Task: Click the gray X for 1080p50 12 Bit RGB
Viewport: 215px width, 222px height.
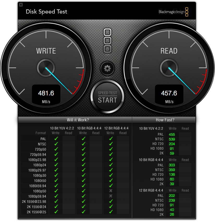Action: [x=111, y=191]
